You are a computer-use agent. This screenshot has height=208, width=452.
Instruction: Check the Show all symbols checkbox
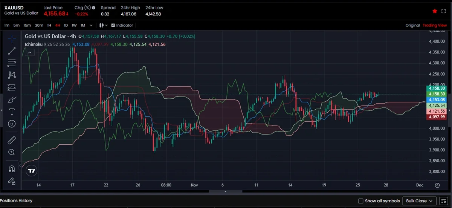click(360, 201)
